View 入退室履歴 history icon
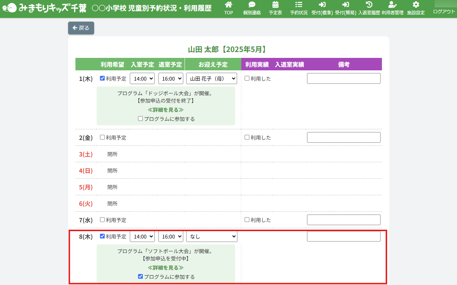This screenshot has width=457, height=285. coord(369,5)
